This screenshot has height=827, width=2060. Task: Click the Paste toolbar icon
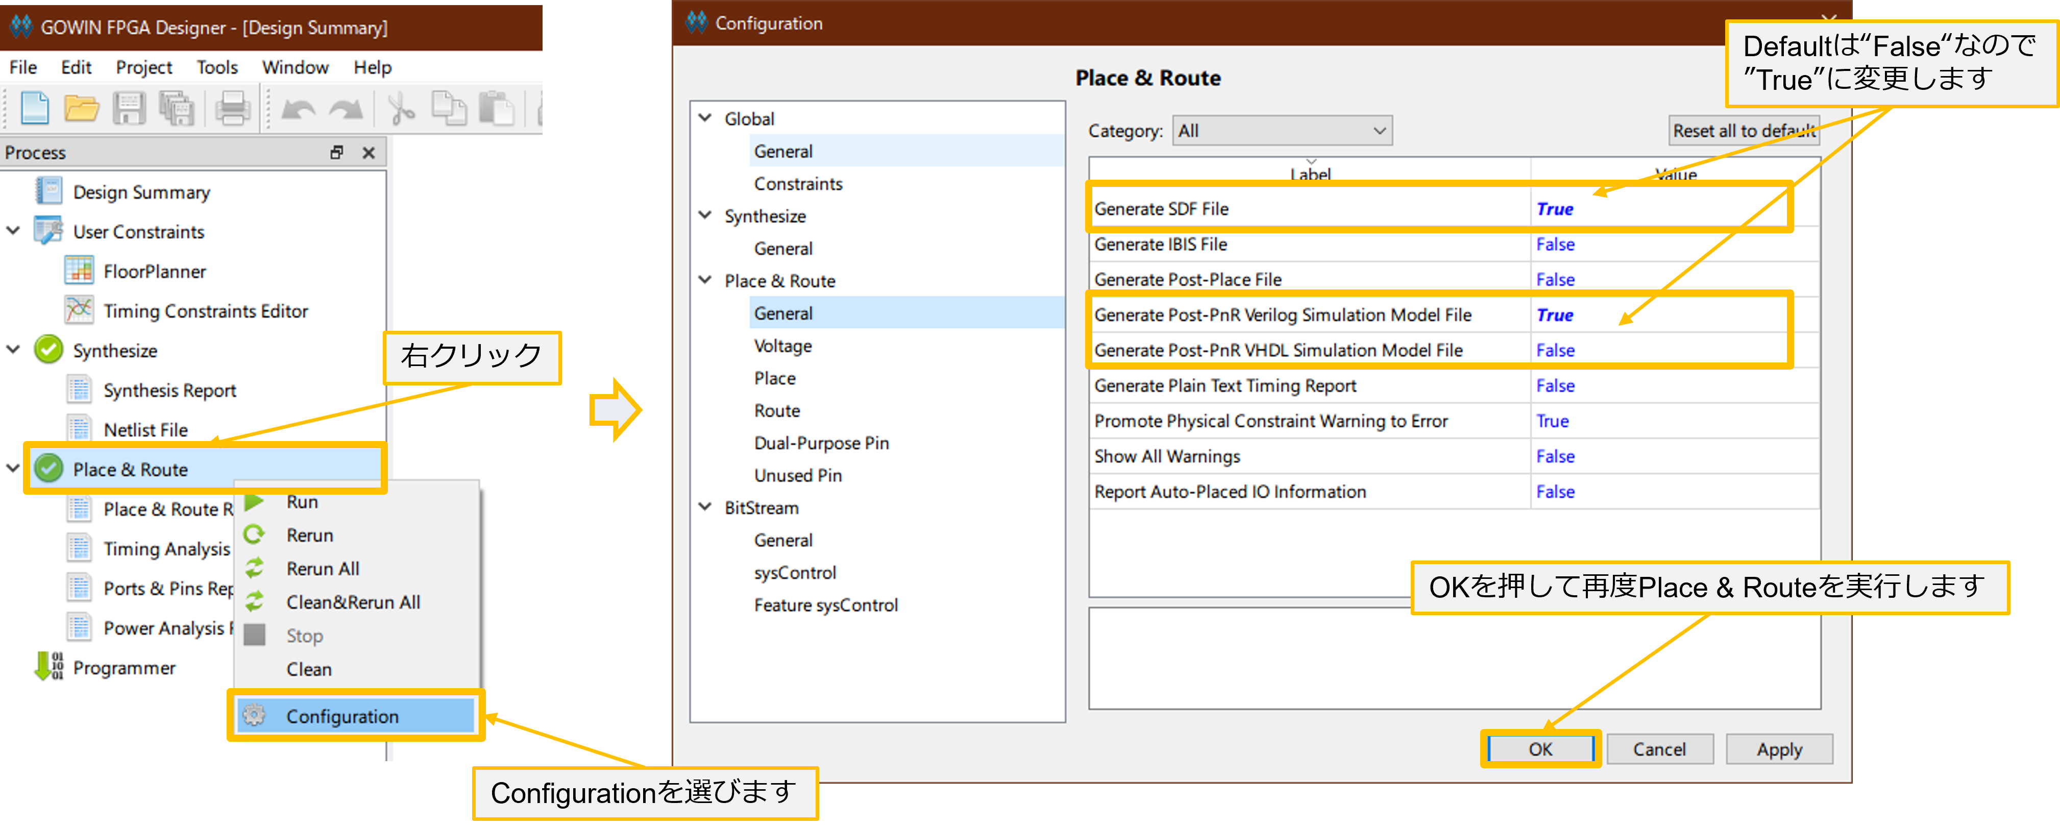(x=497, y=108)
